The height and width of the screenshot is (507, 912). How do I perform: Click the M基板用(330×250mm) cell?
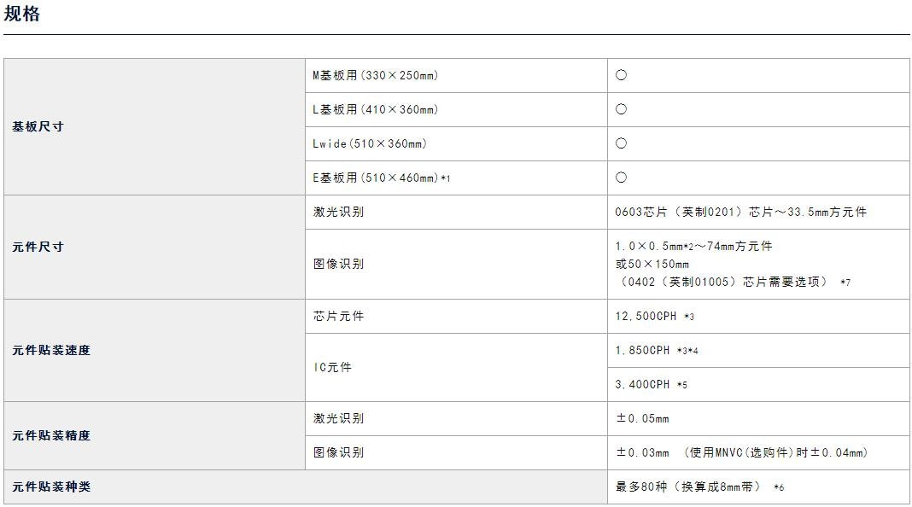coord(375,75)
